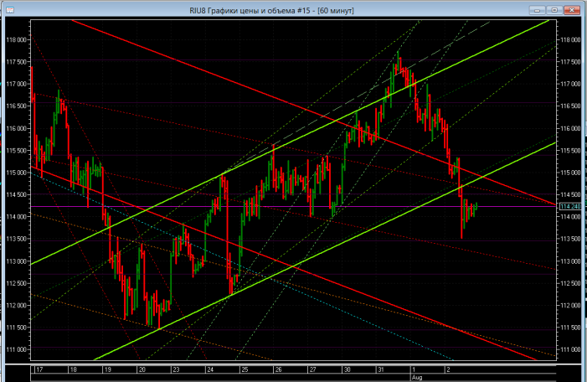Screen dimensions: 587x382
Task: Click date label 30 on the time axis
Action: tap(347, 369)
